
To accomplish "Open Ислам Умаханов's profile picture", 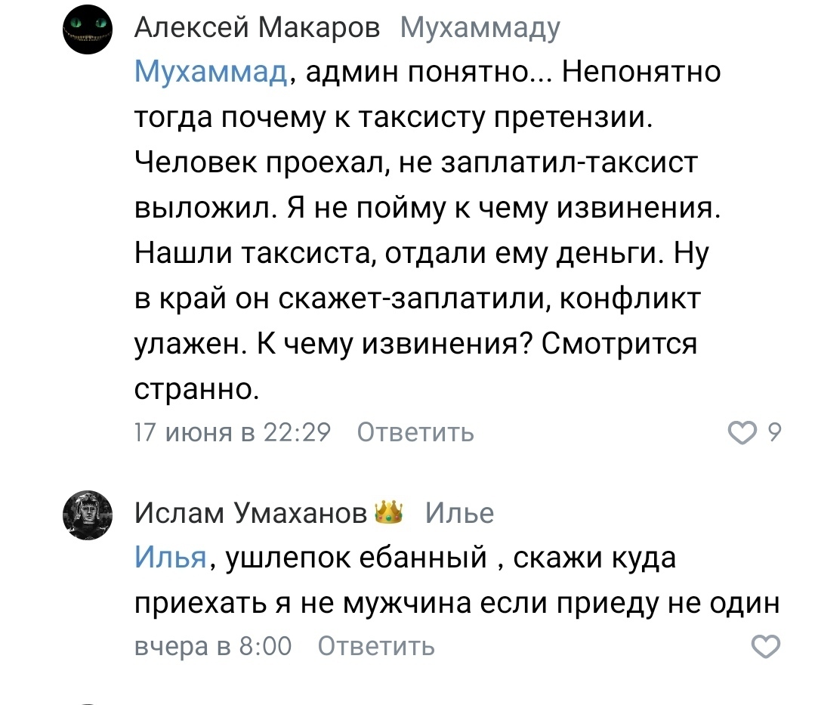I will pyautogui.click(x=88, y=516).
